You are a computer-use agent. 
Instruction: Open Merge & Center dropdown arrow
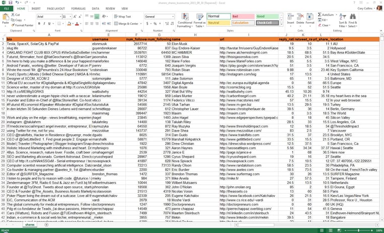tap(141, 24)
